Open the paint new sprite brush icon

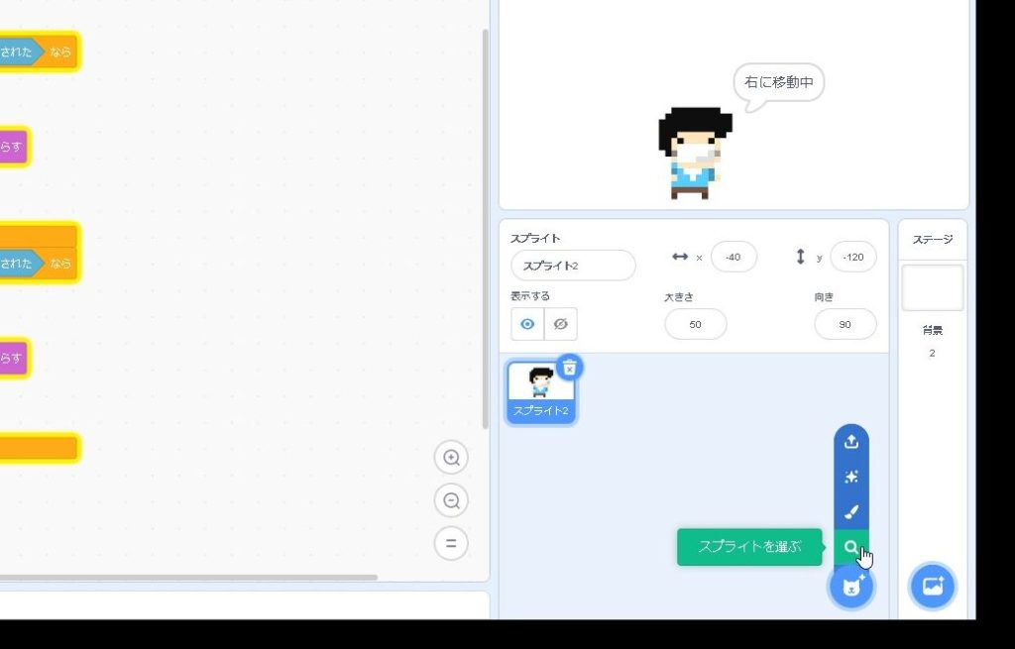[x=850, y=512]
